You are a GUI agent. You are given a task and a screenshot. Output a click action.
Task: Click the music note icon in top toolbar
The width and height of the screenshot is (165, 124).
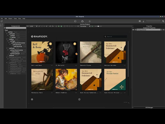pyautogui.click(x=143, y=21)
